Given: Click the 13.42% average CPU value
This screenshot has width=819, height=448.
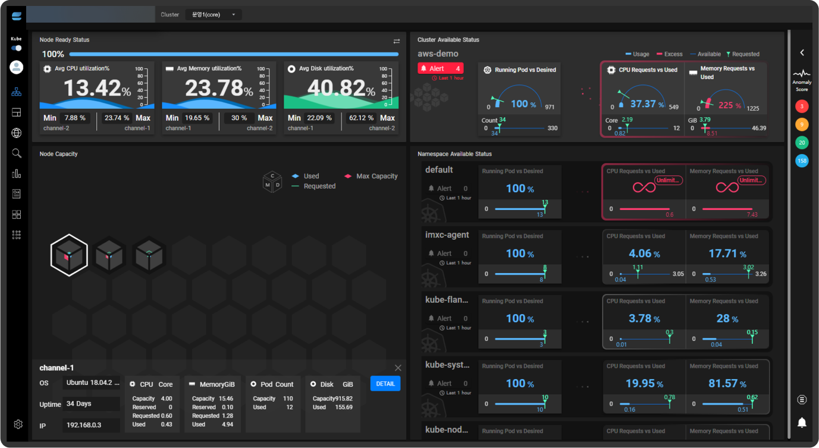Looking at the screenshot, I should [x=98, y=89].
